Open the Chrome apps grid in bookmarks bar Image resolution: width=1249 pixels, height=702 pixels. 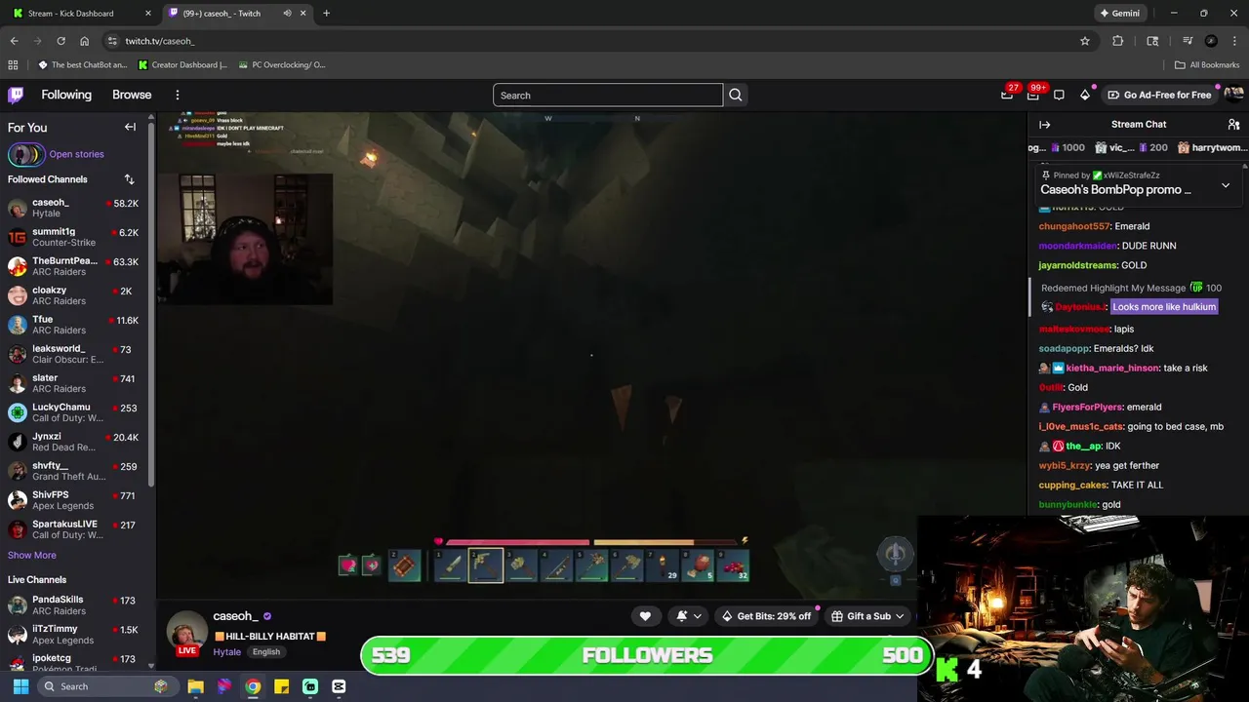tap(13, 65)
